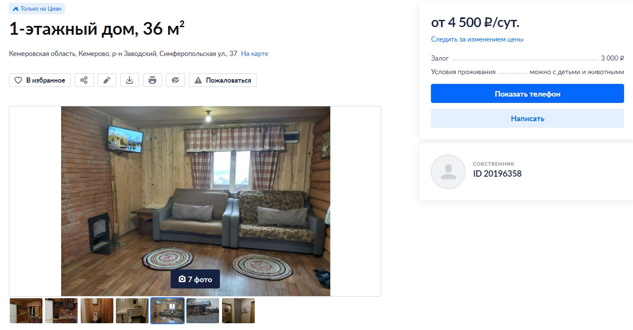
Task: Select the exterior house thumbnail
Action: 203,311
